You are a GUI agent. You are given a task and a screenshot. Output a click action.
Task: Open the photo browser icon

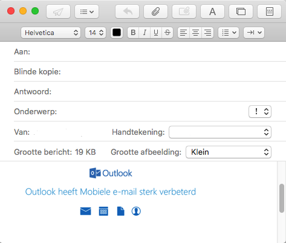click(241, 11)
